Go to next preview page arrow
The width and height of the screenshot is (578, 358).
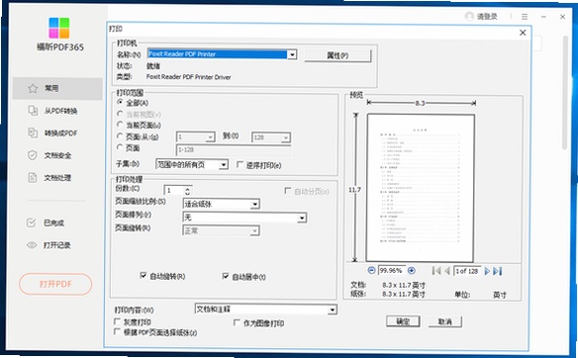point(487,271)
